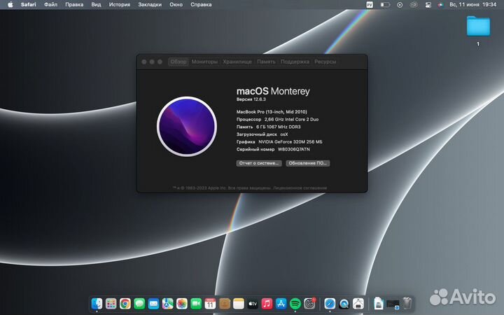Open the Apple menu
The image size is (504, 315).
pyautogui.click(x=10, y=4)
